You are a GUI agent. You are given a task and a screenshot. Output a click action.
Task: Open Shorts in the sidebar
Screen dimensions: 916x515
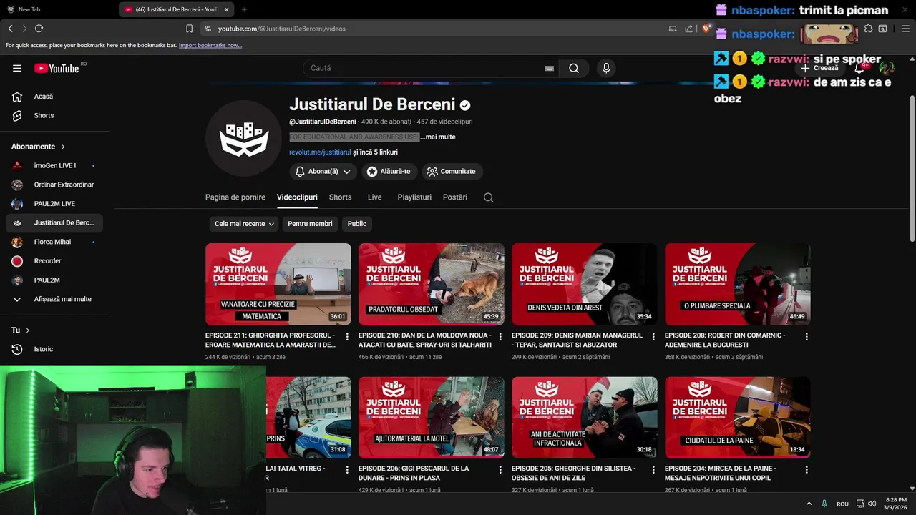[54, 115]
